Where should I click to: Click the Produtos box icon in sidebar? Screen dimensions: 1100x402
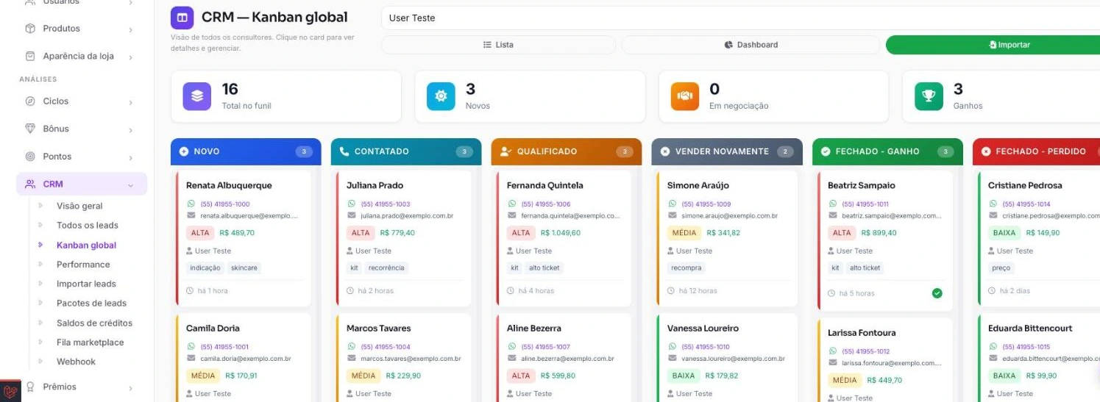[x=30, y=29]
